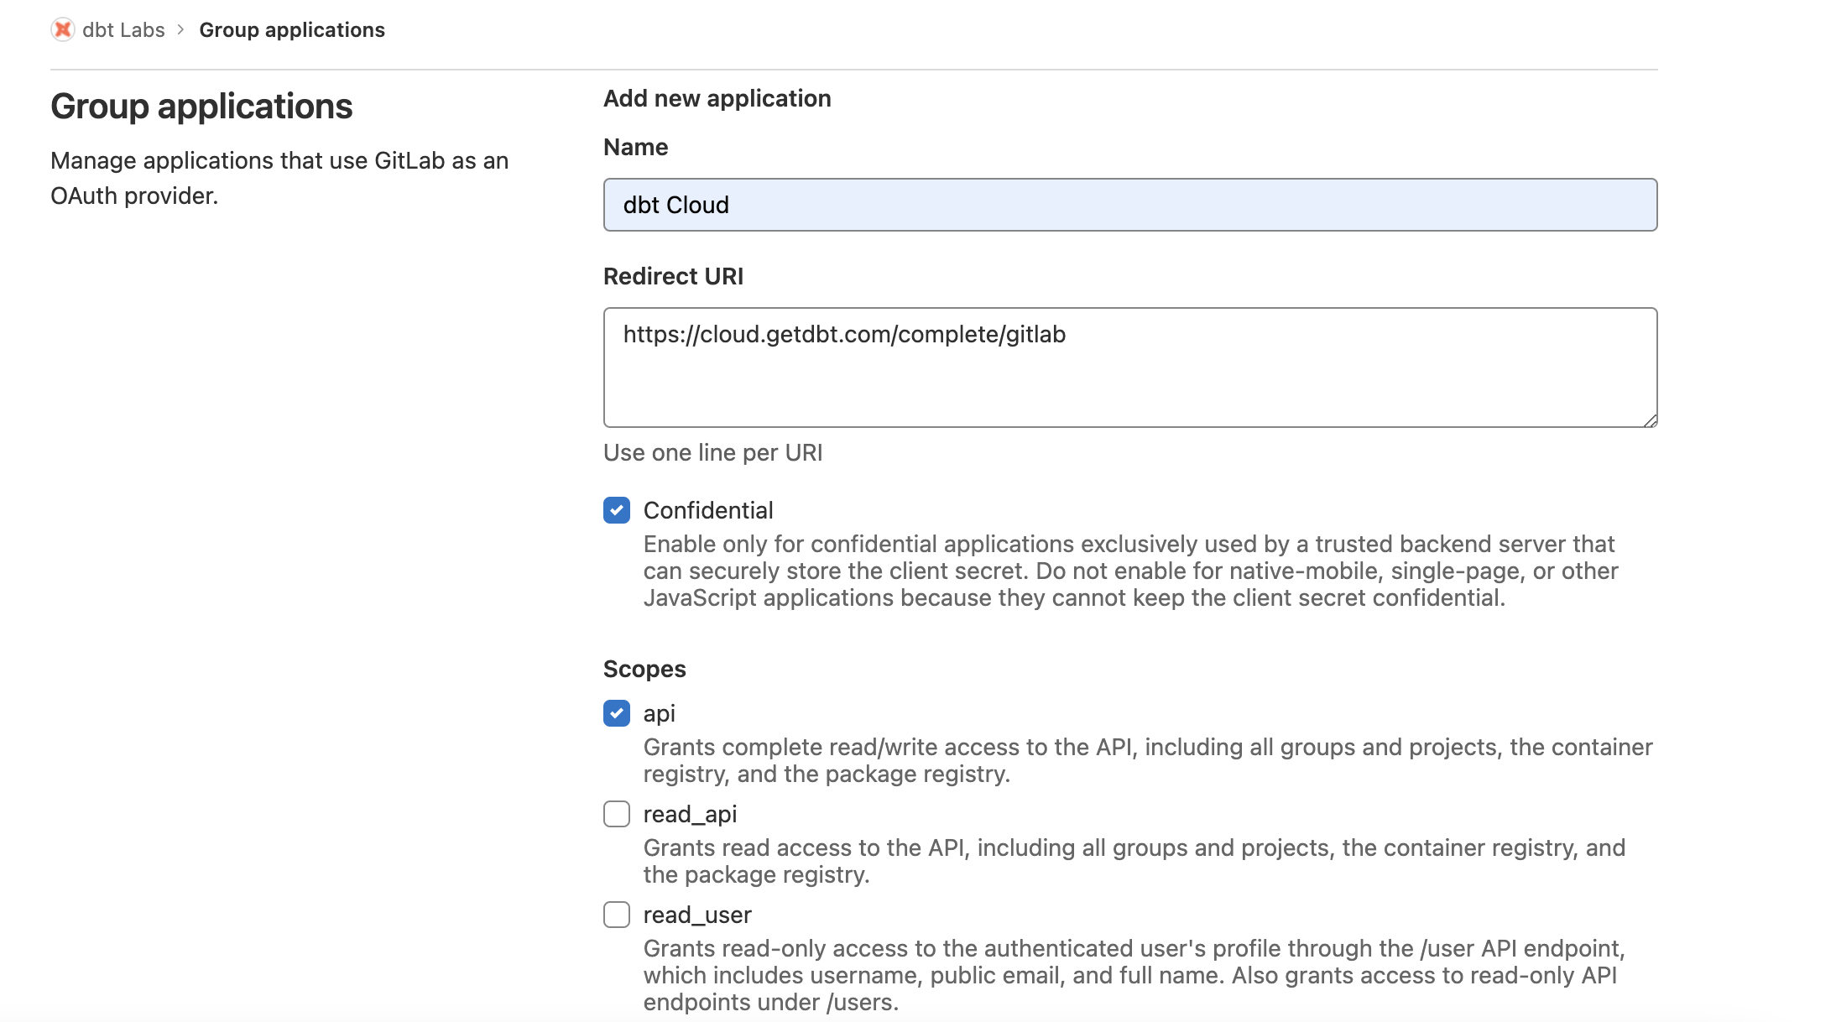Open the dbt Labs breadcrumb link

point(123,30)
